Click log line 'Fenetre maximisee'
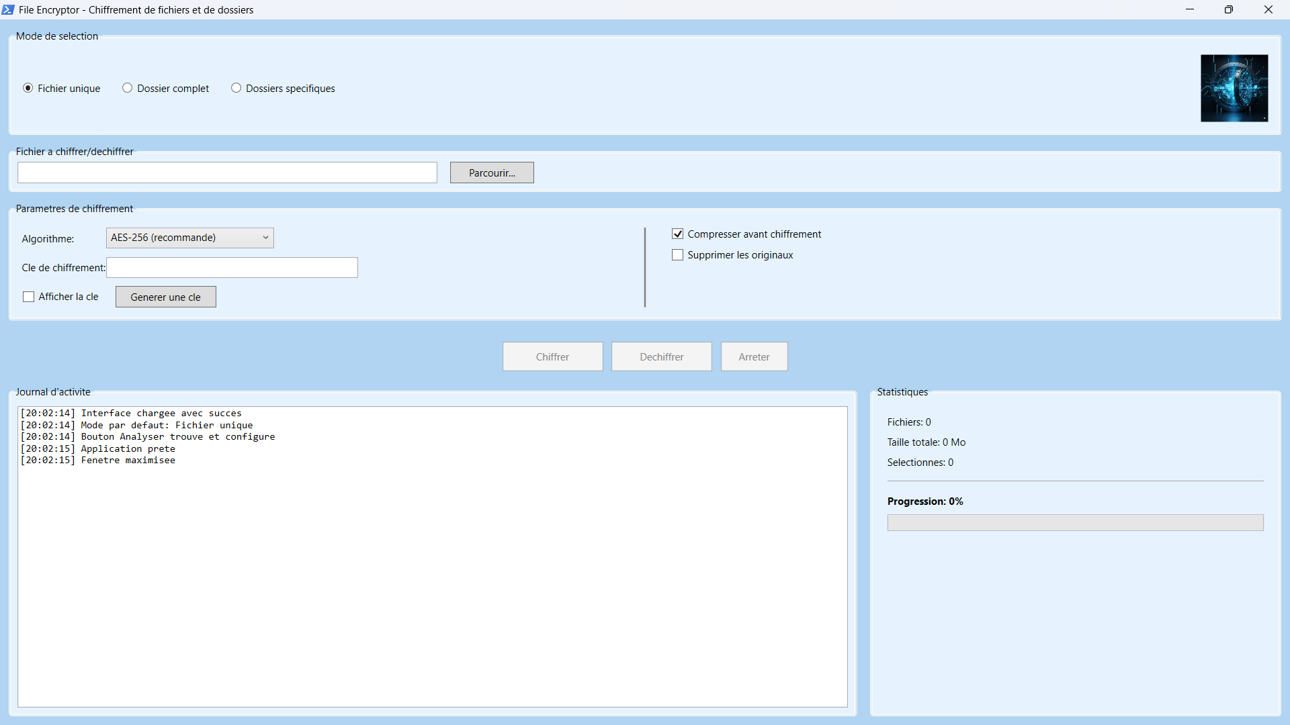 pos(98,461)
